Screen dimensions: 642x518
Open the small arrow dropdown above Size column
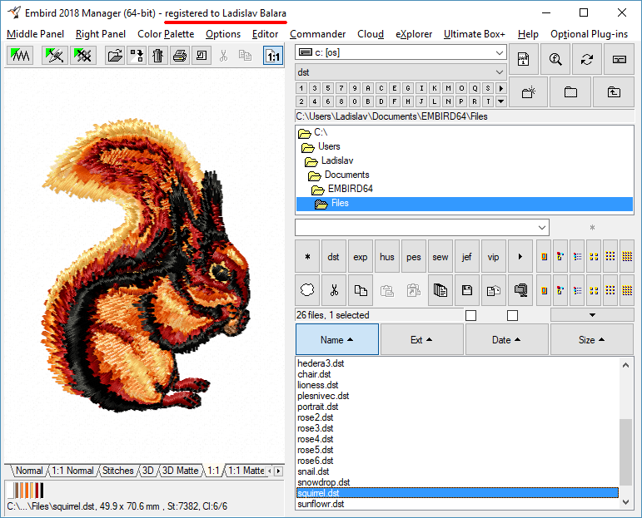(x=592, y=315)
